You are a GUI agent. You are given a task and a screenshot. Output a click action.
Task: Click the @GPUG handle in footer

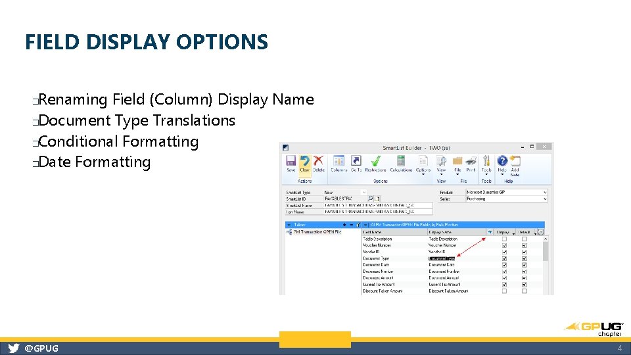point(41,348)
